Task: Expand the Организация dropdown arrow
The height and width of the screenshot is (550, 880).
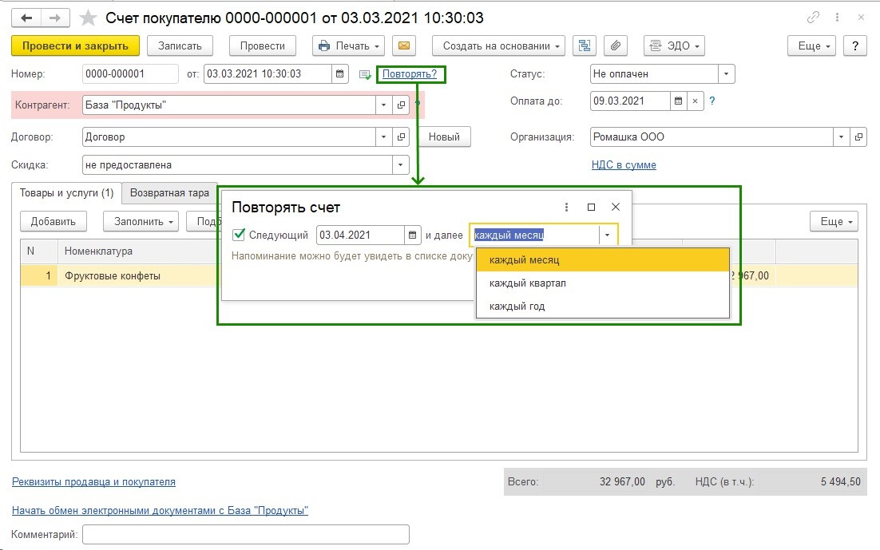Action: pyautogui.click(x=841, y=137)
